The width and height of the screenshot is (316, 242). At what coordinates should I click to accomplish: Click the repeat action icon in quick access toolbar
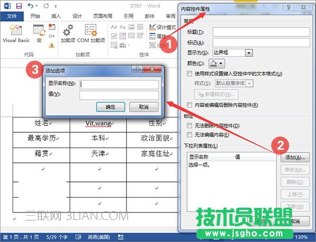pyautogui.click(x=46, y=6)
